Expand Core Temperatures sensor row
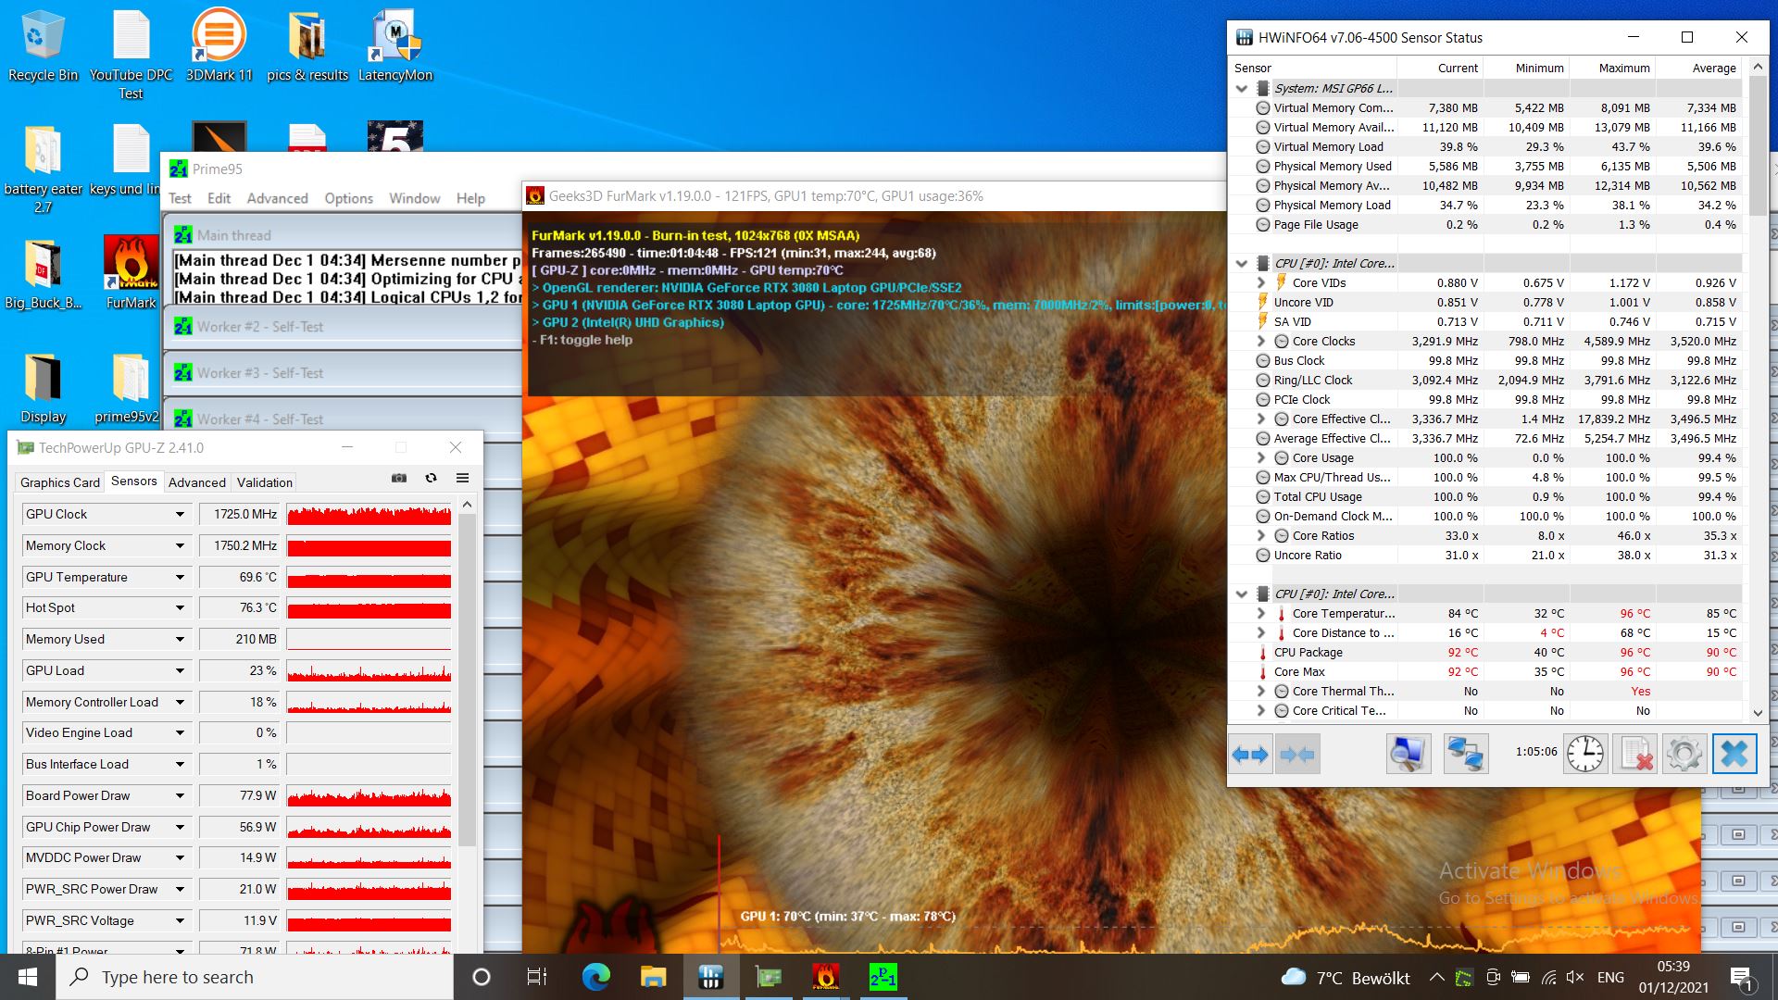Screen dimensions: 1778x1000 pyautogui.click(x=1261, y=614)
